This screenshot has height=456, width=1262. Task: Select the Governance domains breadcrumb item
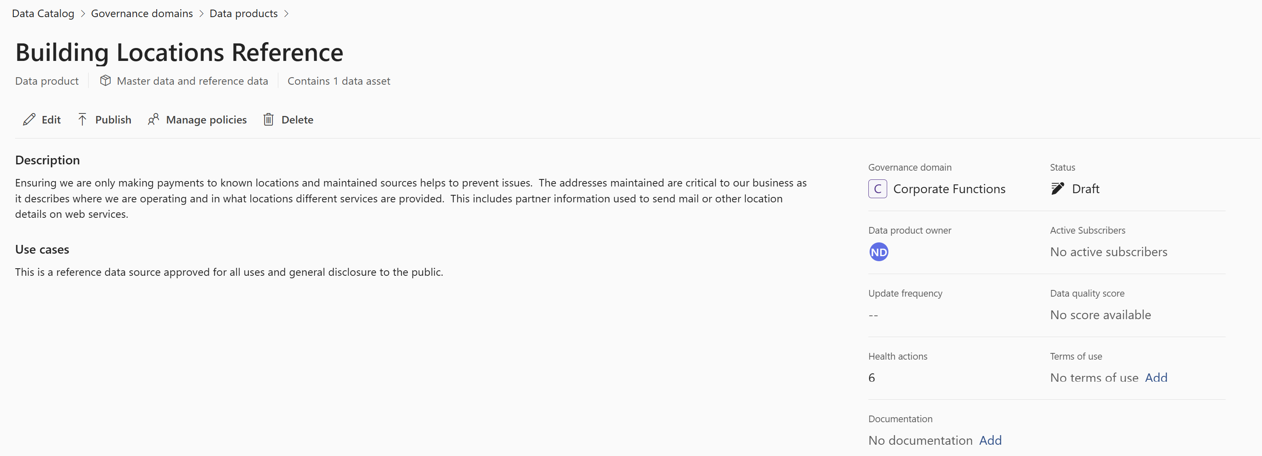tap(142, 12)
